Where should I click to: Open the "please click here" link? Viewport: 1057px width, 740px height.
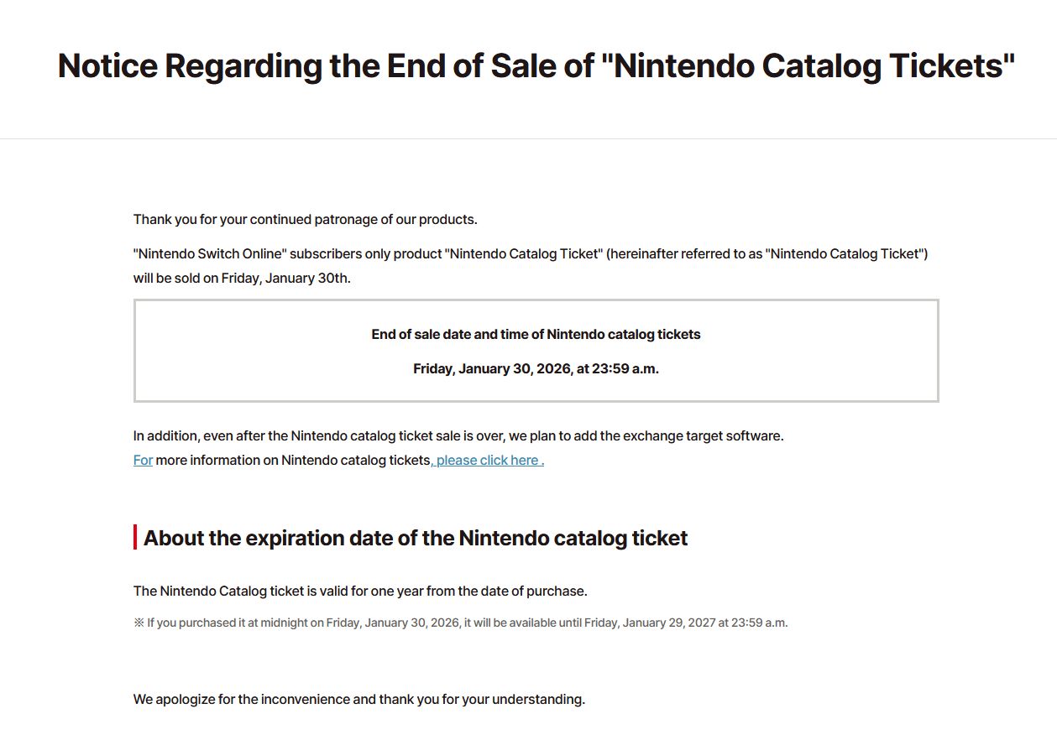pos(488,460)
